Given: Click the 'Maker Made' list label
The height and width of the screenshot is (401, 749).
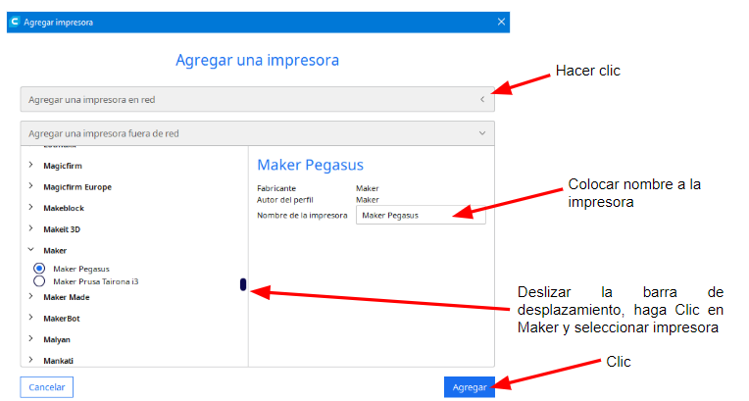Looking at the screenshot, I should click(x=67, y=297).
